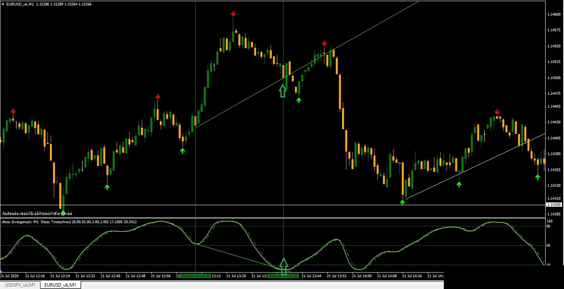Click the dtosc divergence1: M1 indicator label
This screenshot has width=564, height=289.
click(20, 222)
